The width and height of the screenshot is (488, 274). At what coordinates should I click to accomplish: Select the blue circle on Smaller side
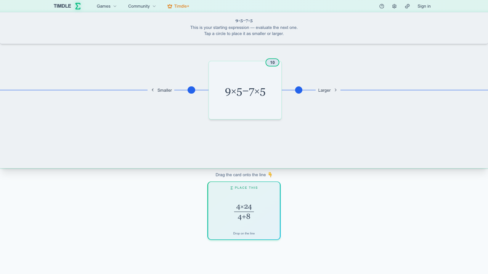[191, 90]
